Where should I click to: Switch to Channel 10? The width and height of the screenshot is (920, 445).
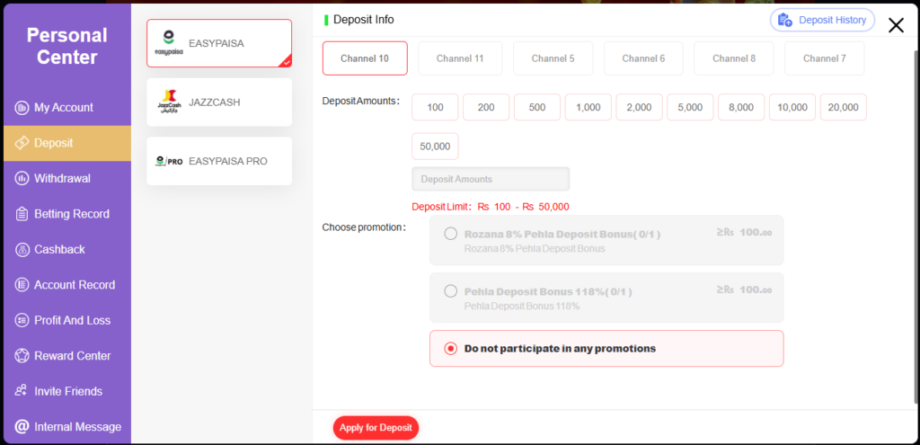[365, 58]
